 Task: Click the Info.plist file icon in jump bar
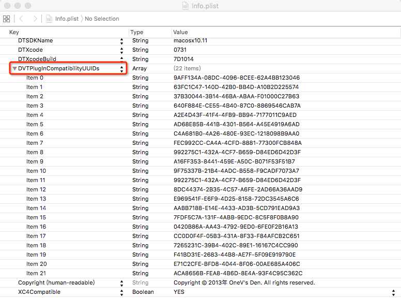[50, 19]
